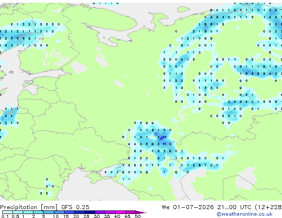Viewport: 282px width, 218px height.
Task: Select the 30–35 mm purple swatch
Action: 100,212
